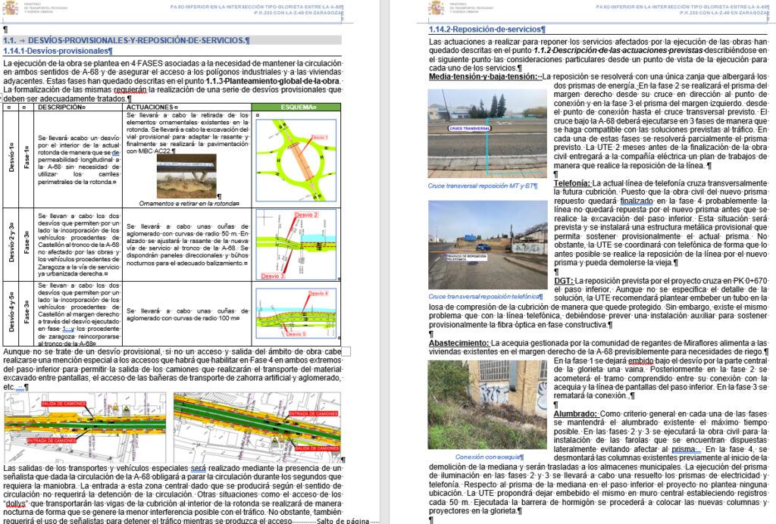Click the green ESQUEMA table header cell
The image size is (776, 524).
297,108
